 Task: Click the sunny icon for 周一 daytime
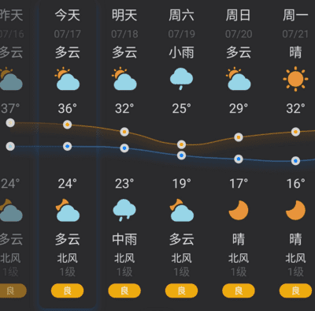coord(295,79)
